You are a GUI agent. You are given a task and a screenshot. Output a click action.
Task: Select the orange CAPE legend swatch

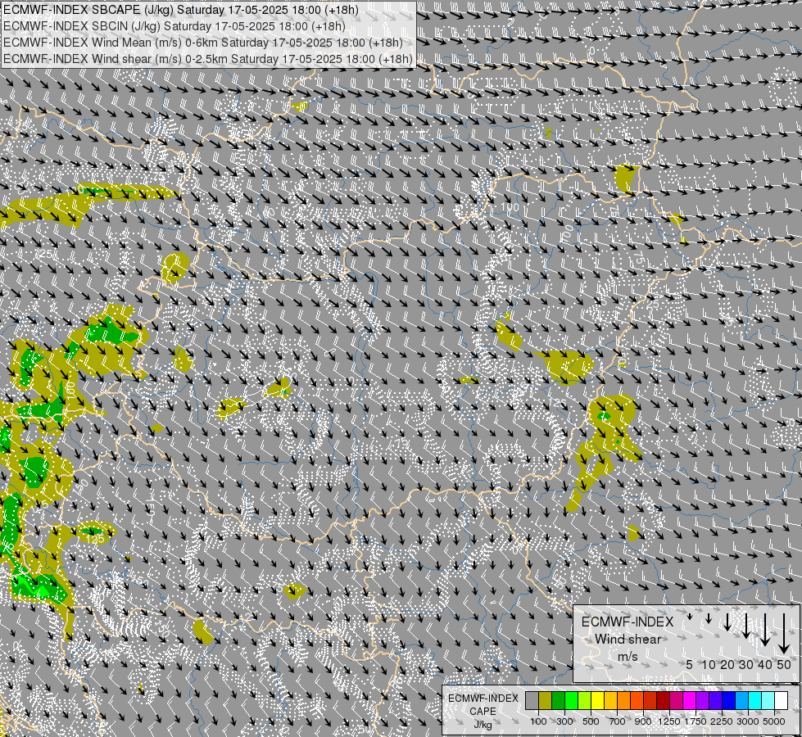(624, 701)
